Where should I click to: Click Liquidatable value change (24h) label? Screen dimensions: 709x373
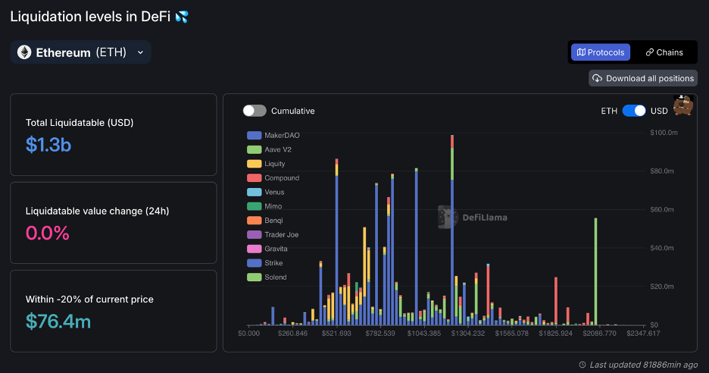(x=97, y=211)
